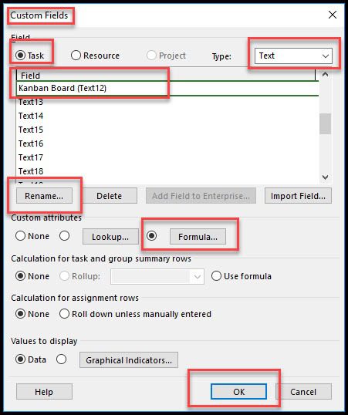Click the Delete button
Image resolution: width=348 pixels, height=415 pixels.
tap(109, 196)
